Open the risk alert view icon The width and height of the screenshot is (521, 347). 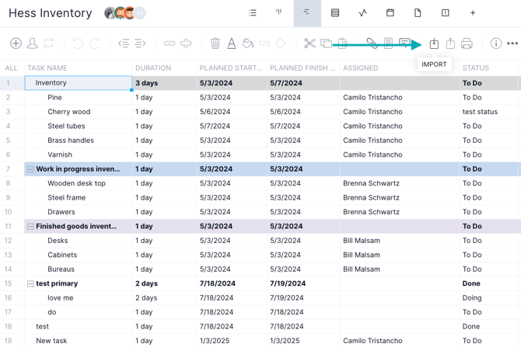(x=446, y=13)
